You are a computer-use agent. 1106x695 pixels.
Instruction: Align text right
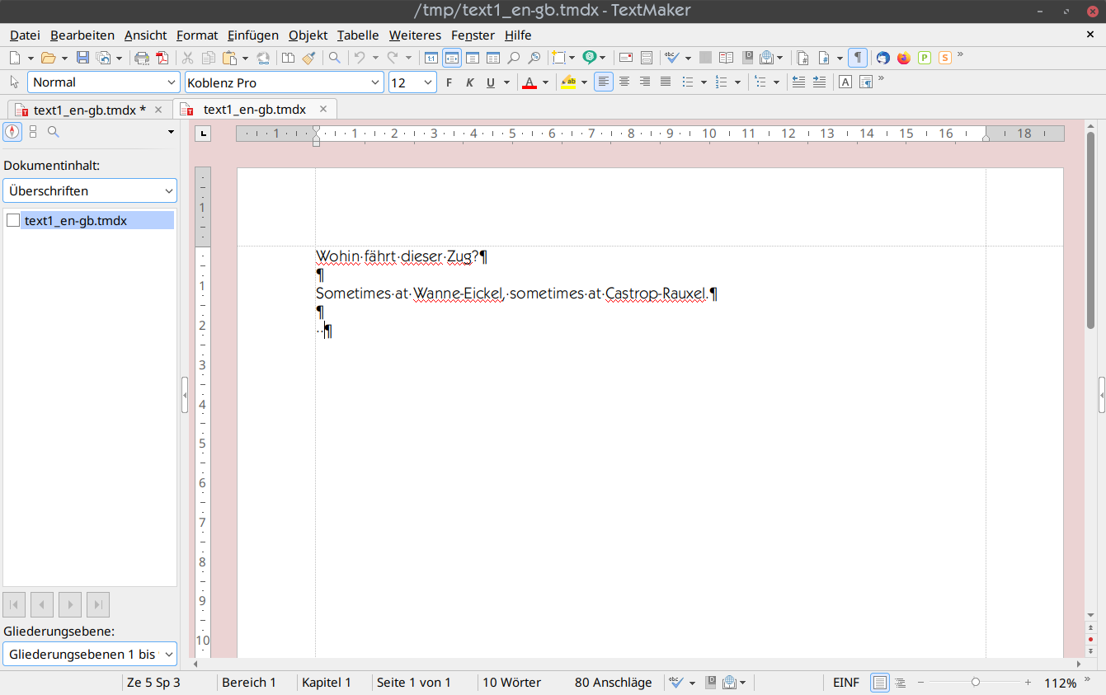(645, 82)
